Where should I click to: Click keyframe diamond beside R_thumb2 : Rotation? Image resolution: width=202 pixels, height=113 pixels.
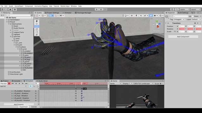click(x=36, y=100)
